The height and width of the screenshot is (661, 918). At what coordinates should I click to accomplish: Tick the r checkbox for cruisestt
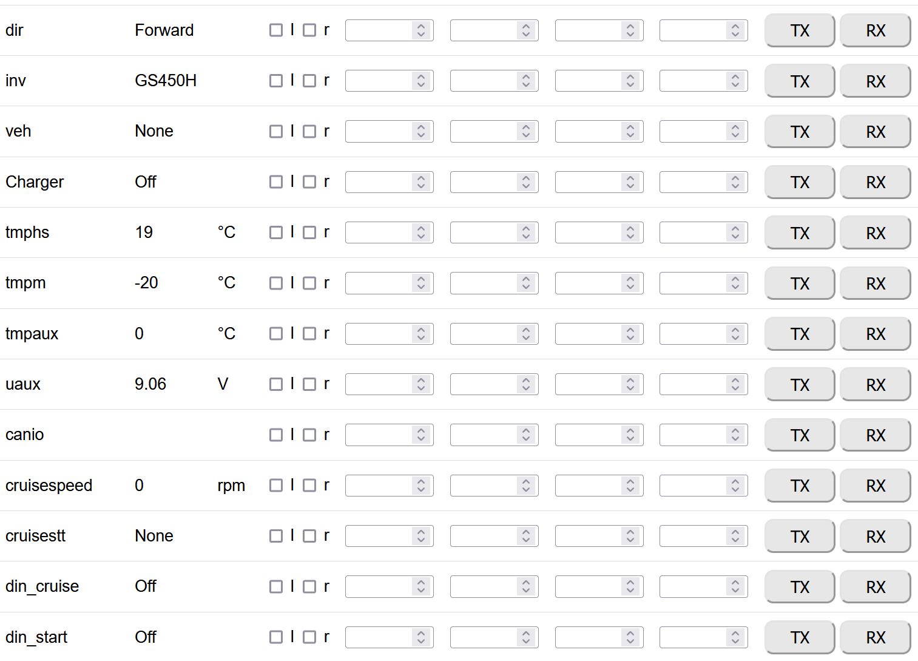[x=309, y=536]
